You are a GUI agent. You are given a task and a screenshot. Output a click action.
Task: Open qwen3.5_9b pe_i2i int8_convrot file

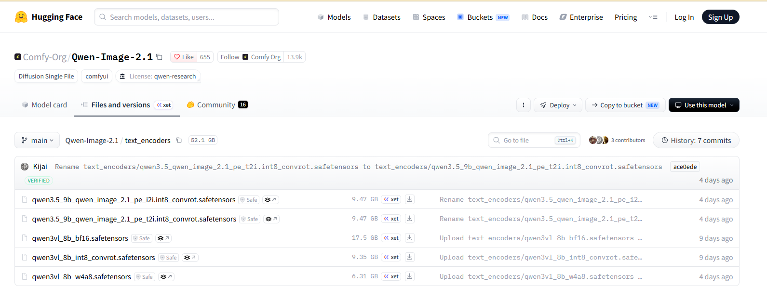click(x=134, y=200)
